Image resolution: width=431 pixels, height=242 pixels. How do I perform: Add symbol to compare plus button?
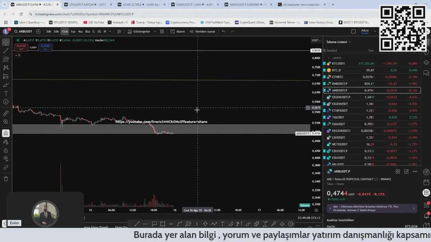pos(38,31)
